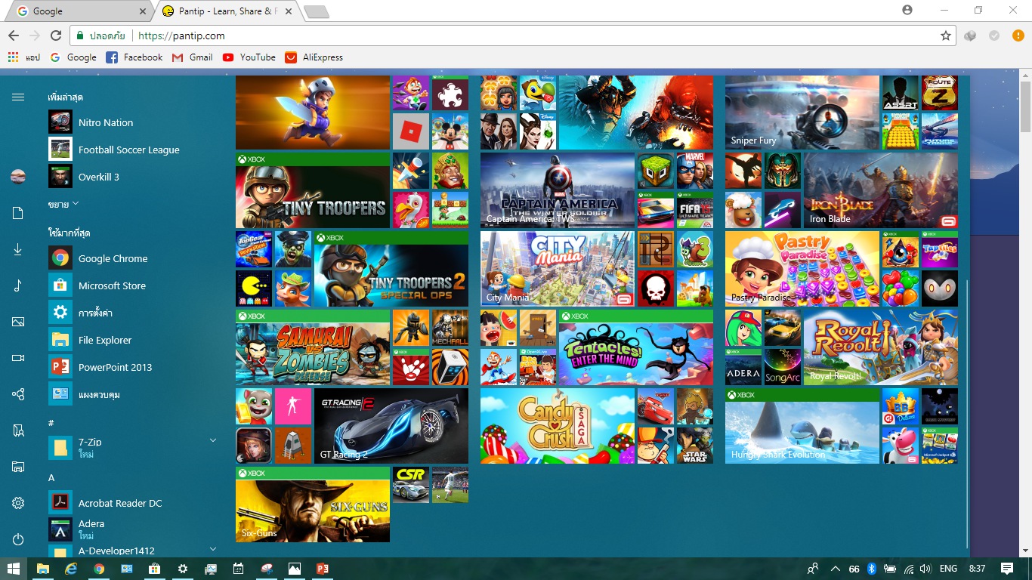This screenshot has width=1032, height=580.
Task: Open the ENG input language selector
Action: (948, 569)
